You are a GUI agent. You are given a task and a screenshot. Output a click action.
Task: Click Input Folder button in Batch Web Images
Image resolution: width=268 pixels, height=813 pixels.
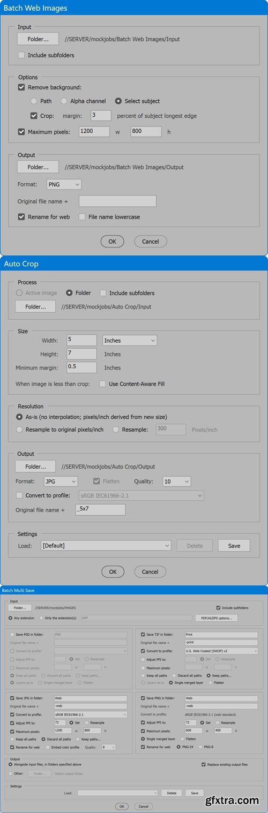click(38, 39)
